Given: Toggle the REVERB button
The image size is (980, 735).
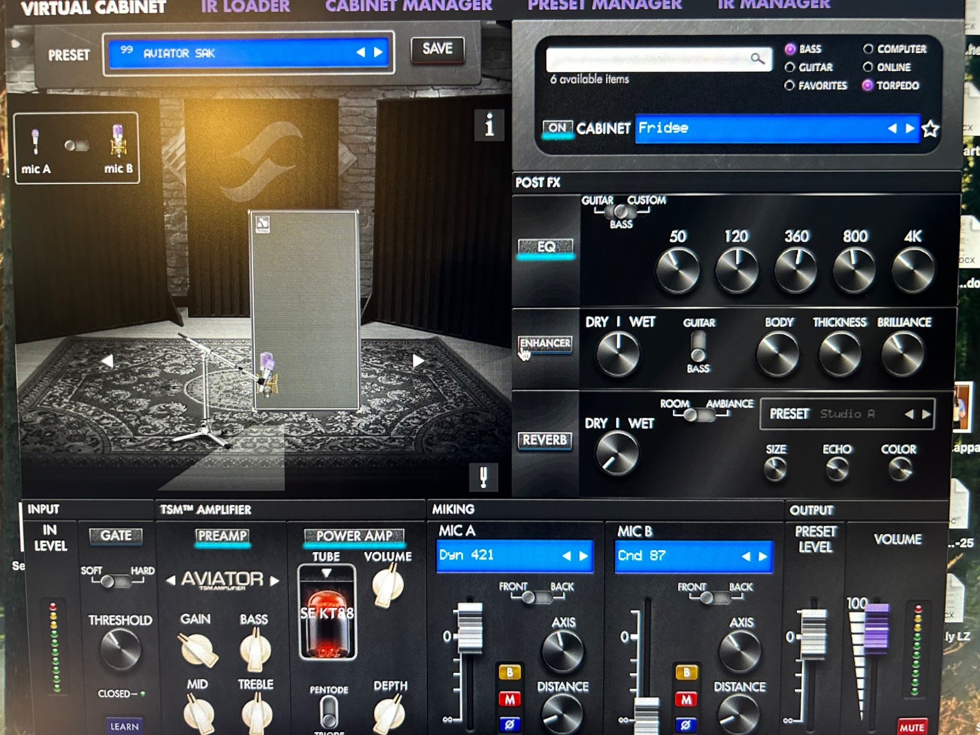Looking at the screenshot, I should (545, 441).
